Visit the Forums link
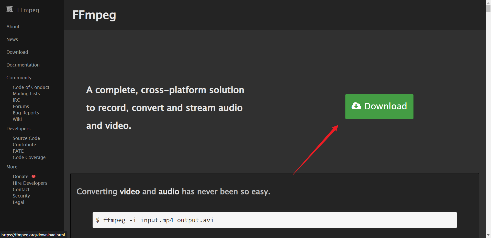This screenshot has height=238, width=491. [x=21, y=106]
